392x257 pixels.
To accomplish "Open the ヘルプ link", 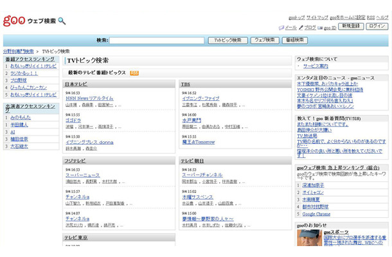I will click(382, 17).
